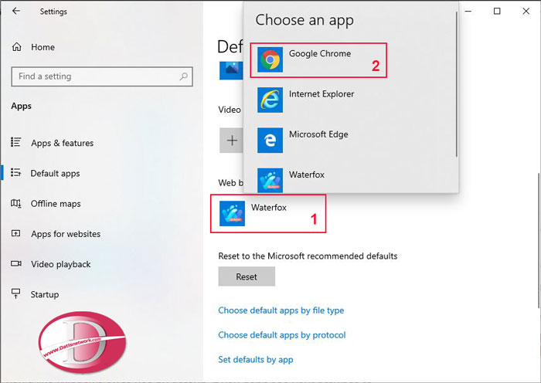Click the Waterfox icon under Web browser
Screen dimensions: 541x383
tap(232, 213)
